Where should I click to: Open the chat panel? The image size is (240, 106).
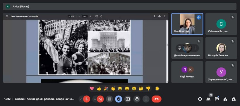pyautogui.click(x=217, y=99)
